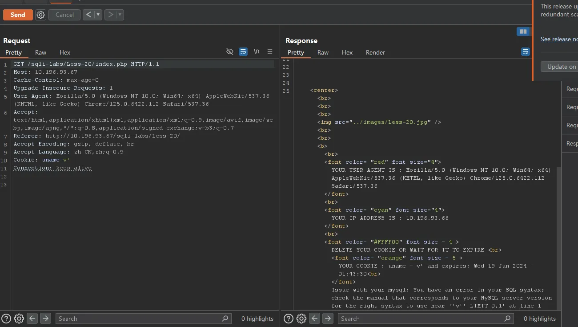Jump to previous search match in Response

coord(315,318)
